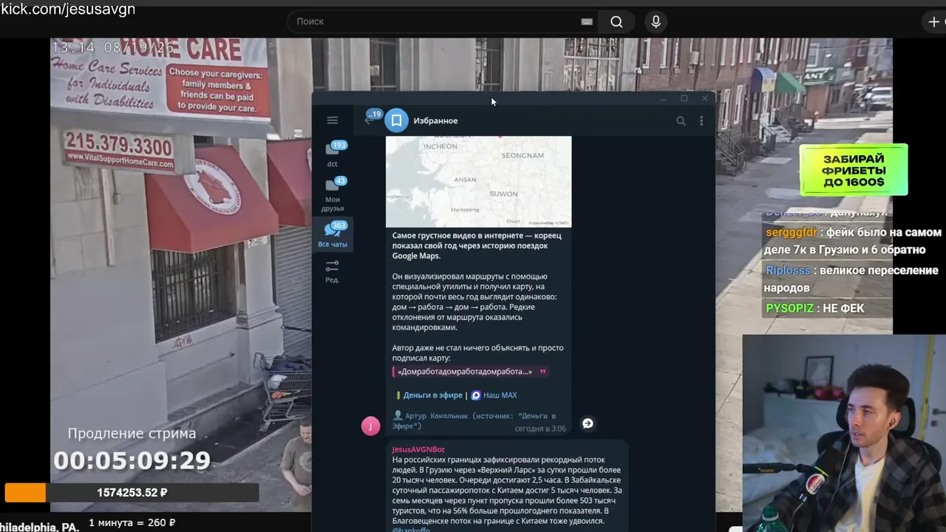The height and width of the screenshot is (532, 946).
Task: Select the PYSOPIZ username in stream chat
Action: click(x=790, y=308)
